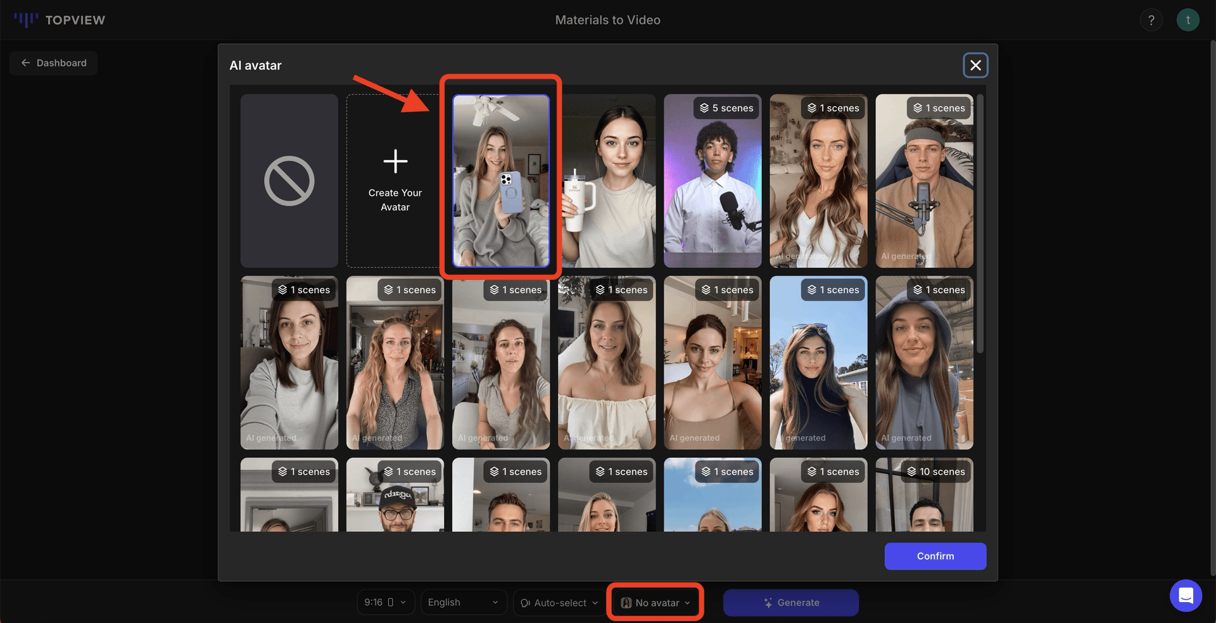Open the user profile avatar icon
The image size is (1216, 623).
click(1187, 20)
